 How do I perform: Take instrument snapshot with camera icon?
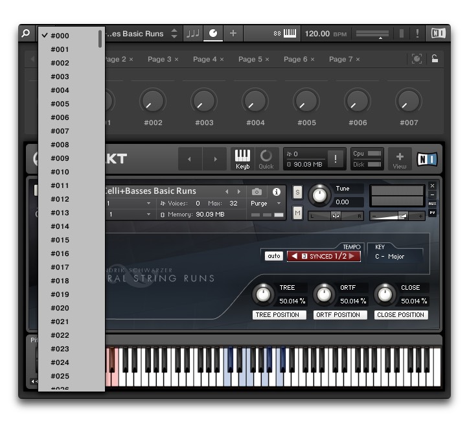[x=257, y=191]
